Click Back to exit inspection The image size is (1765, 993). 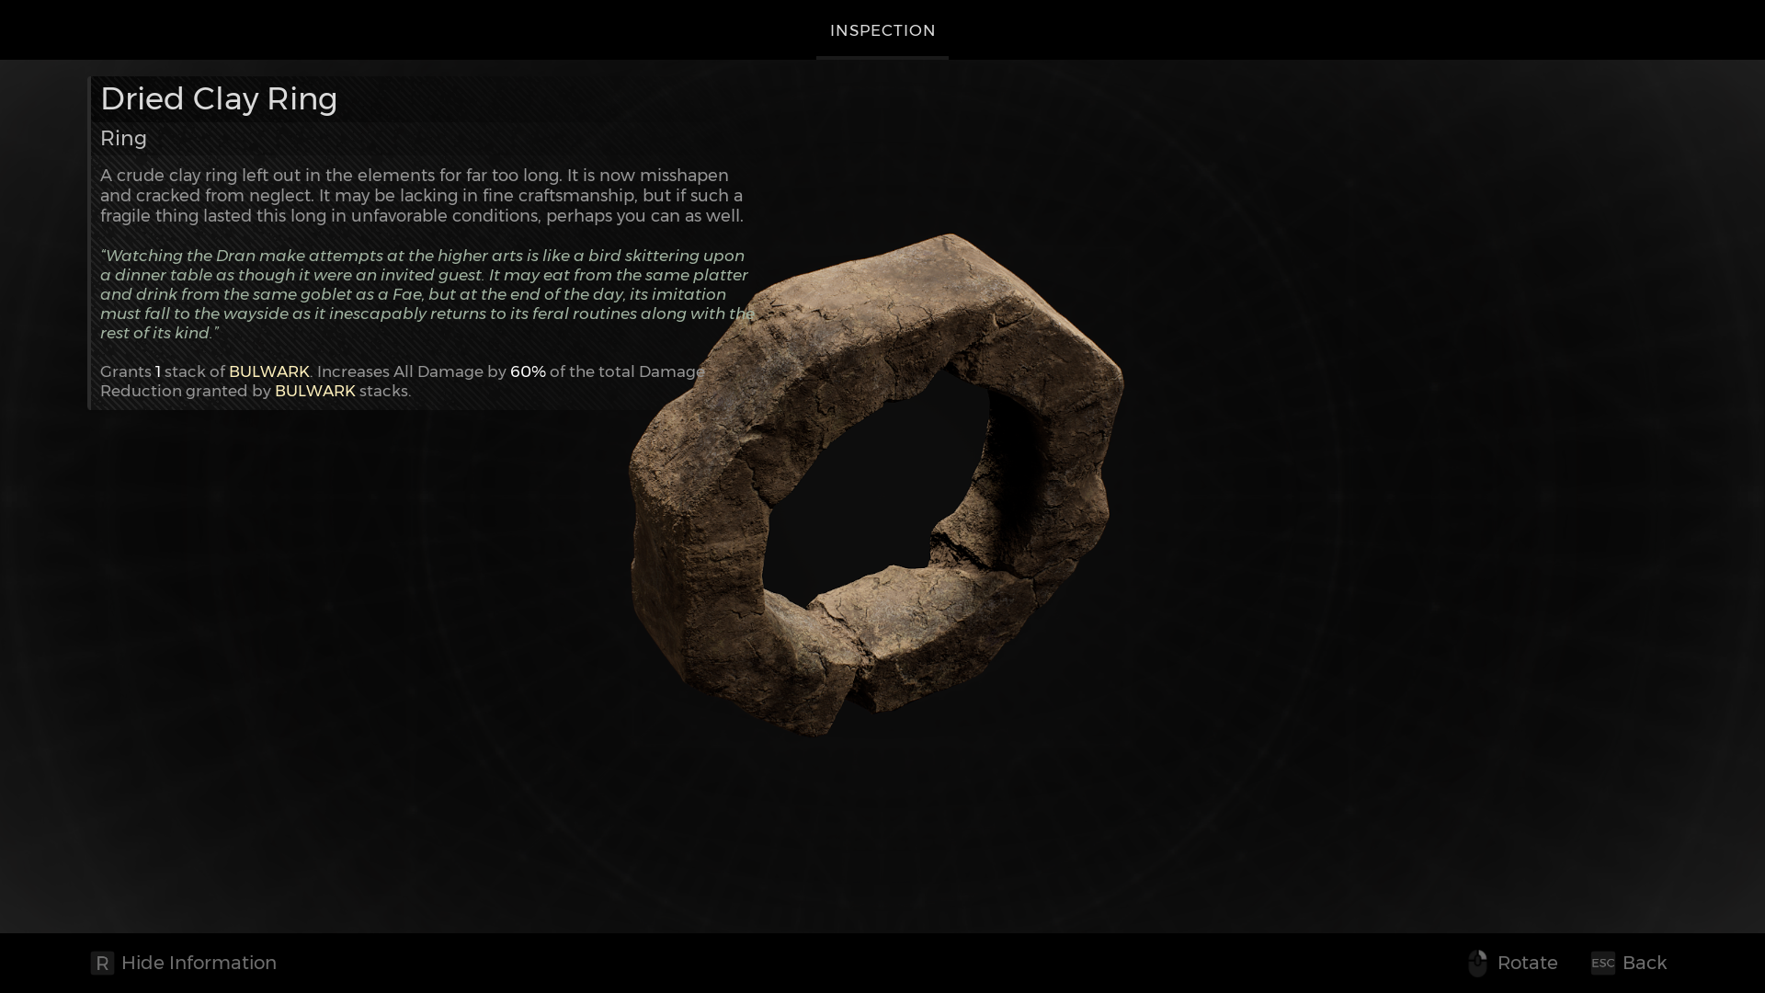pos(1644,963)
